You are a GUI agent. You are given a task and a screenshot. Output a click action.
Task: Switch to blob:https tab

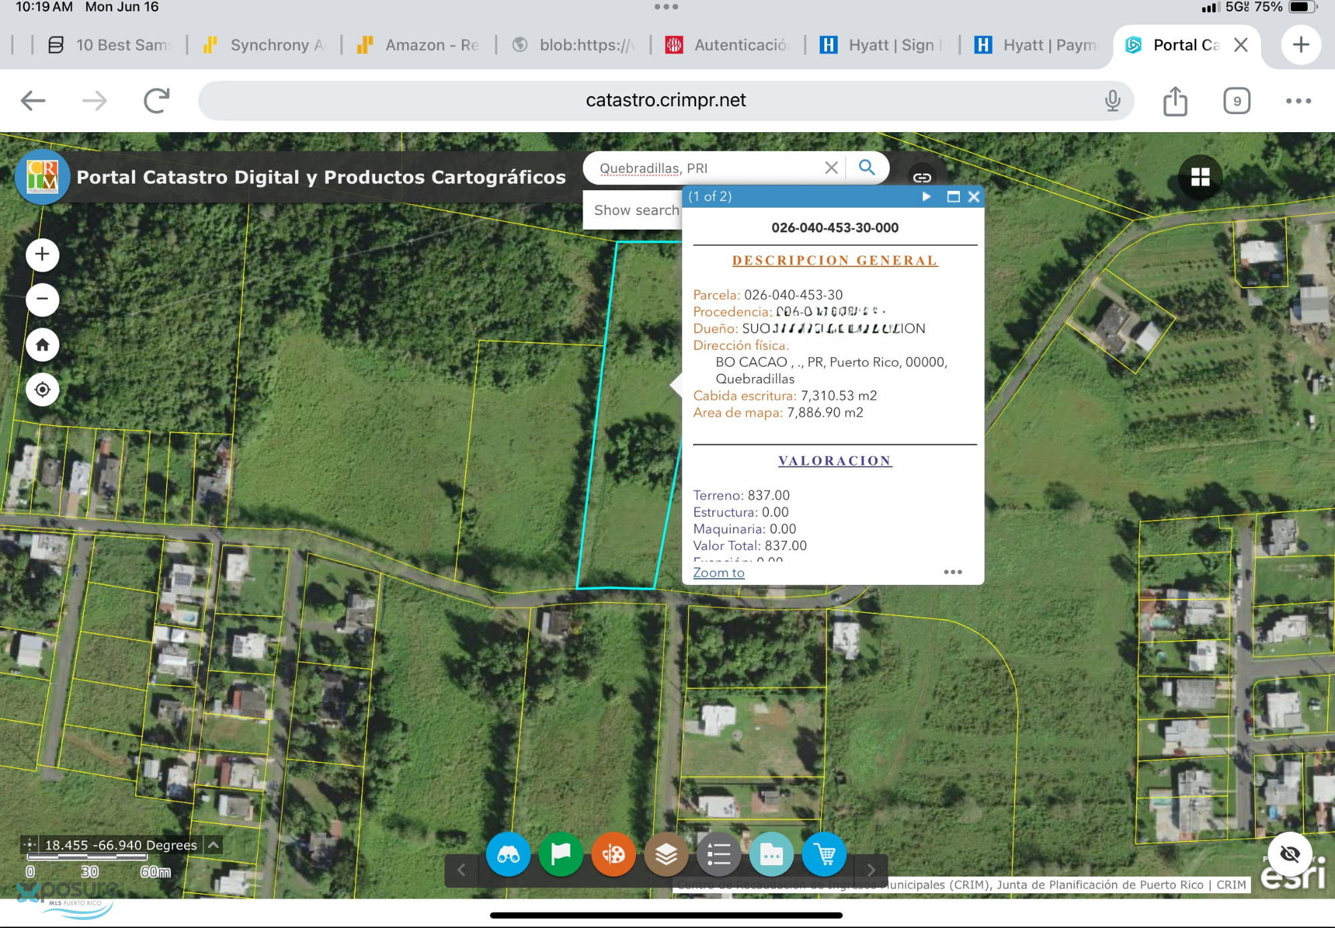tap(573, 45)
